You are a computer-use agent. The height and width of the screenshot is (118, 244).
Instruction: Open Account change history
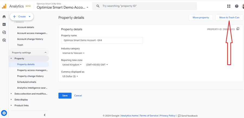30,39
